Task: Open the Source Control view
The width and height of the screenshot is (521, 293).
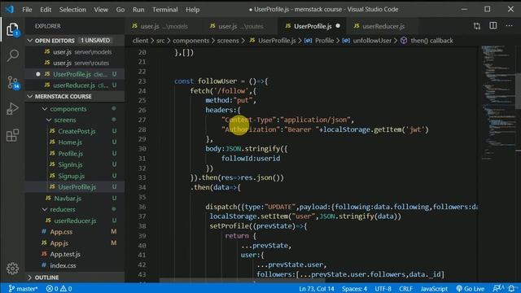Action: click(13, 82)
